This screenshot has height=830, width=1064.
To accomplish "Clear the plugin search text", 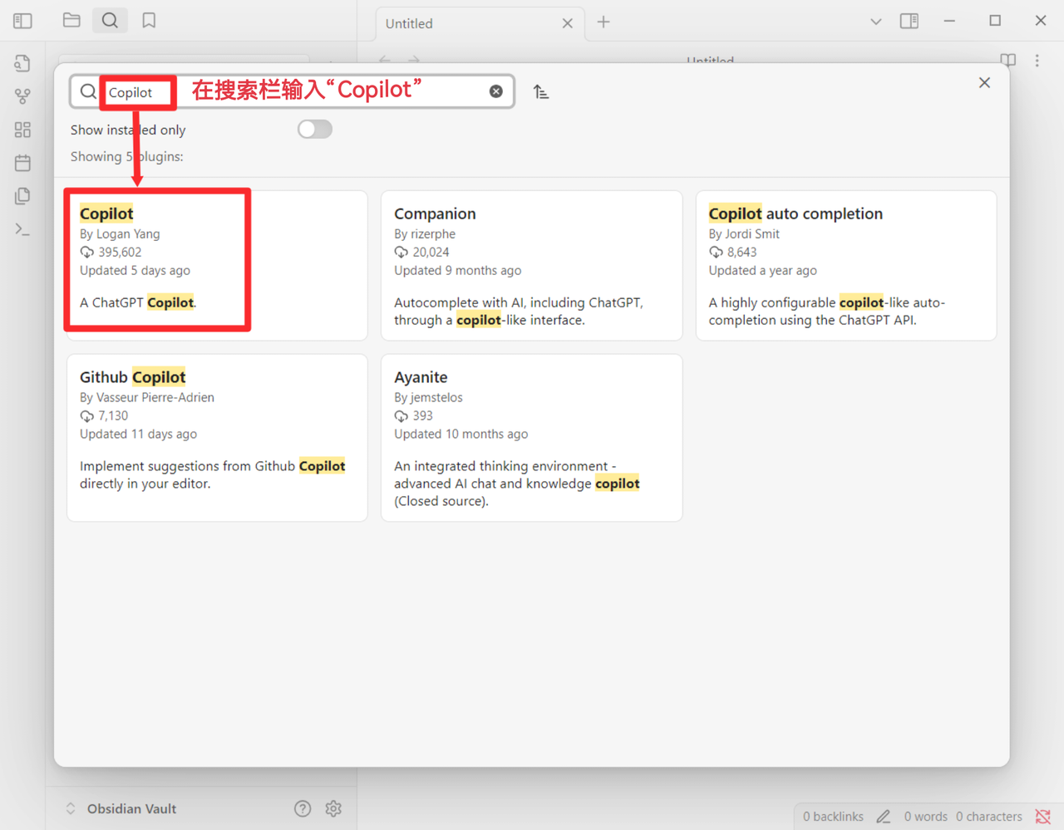I will (x=495, y=91).
